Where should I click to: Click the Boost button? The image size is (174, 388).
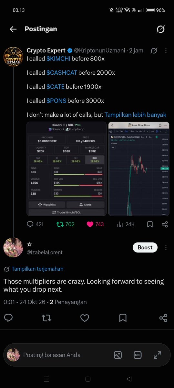coord(145,247)
